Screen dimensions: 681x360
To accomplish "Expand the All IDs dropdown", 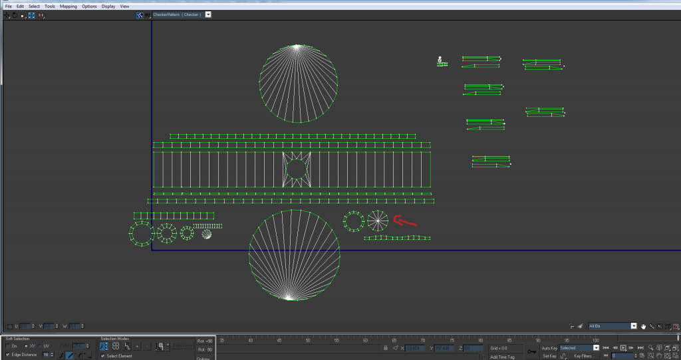I will coord(634,326).
